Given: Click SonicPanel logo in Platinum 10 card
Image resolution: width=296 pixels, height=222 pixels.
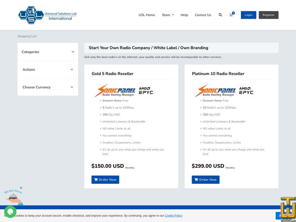Looking at the screenshot, I should [x=215, y=90].
